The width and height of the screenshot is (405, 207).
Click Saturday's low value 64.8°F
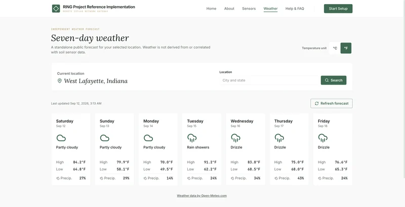(79, 170)
